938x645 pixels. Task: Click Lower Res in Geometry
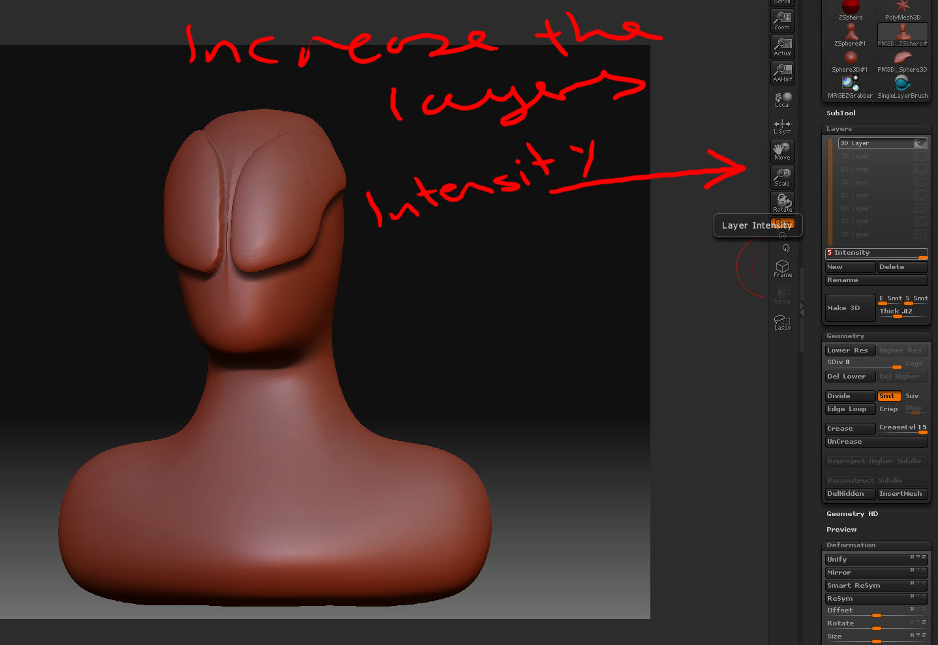coord(850,351)
